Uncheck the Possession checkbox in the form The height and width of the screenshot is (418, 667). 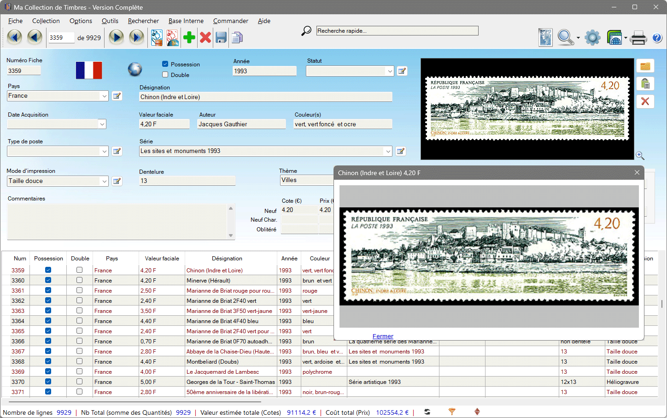point(165,64)
